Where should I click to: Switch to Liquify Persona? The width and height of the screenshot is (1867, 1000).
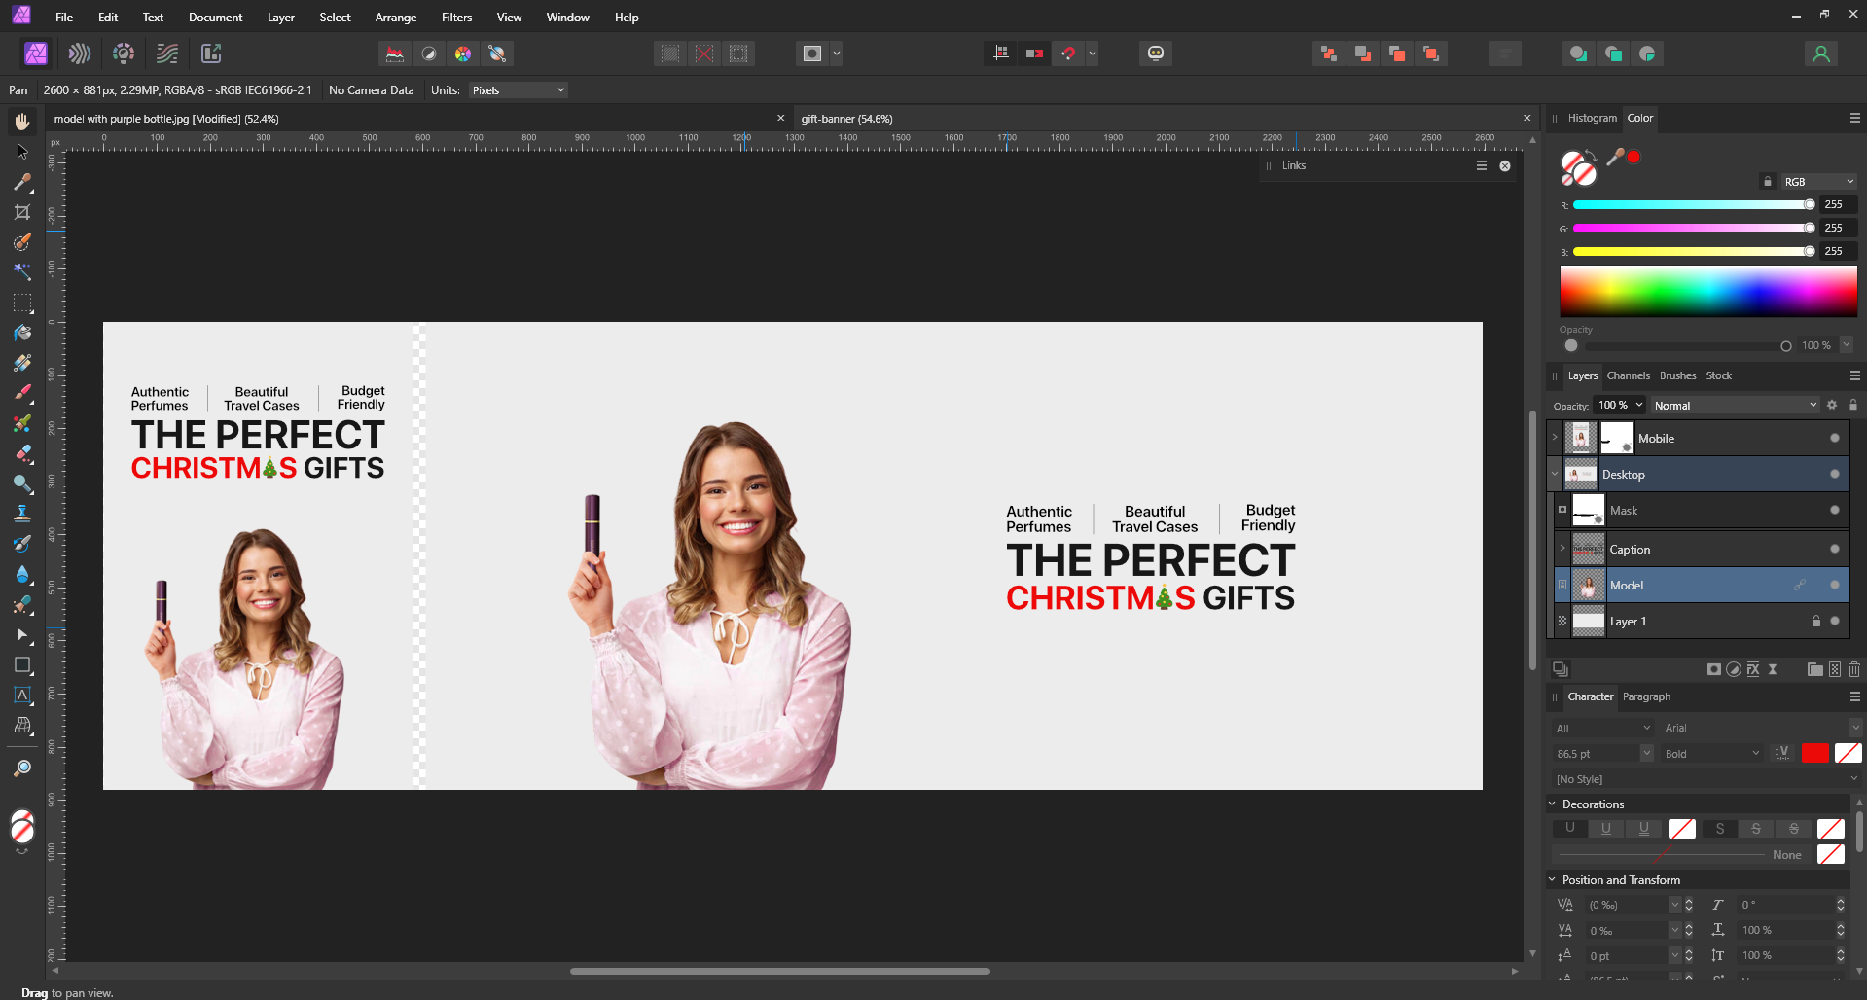click(80, 54)
